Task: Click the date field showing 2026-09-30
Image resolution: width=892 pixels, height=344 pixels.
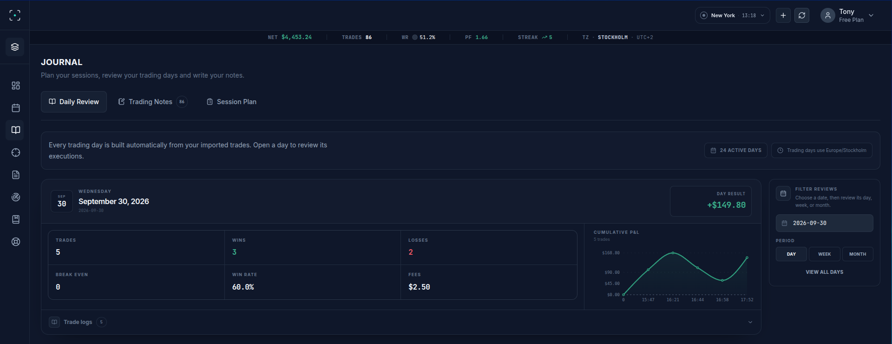Action: 825,223
